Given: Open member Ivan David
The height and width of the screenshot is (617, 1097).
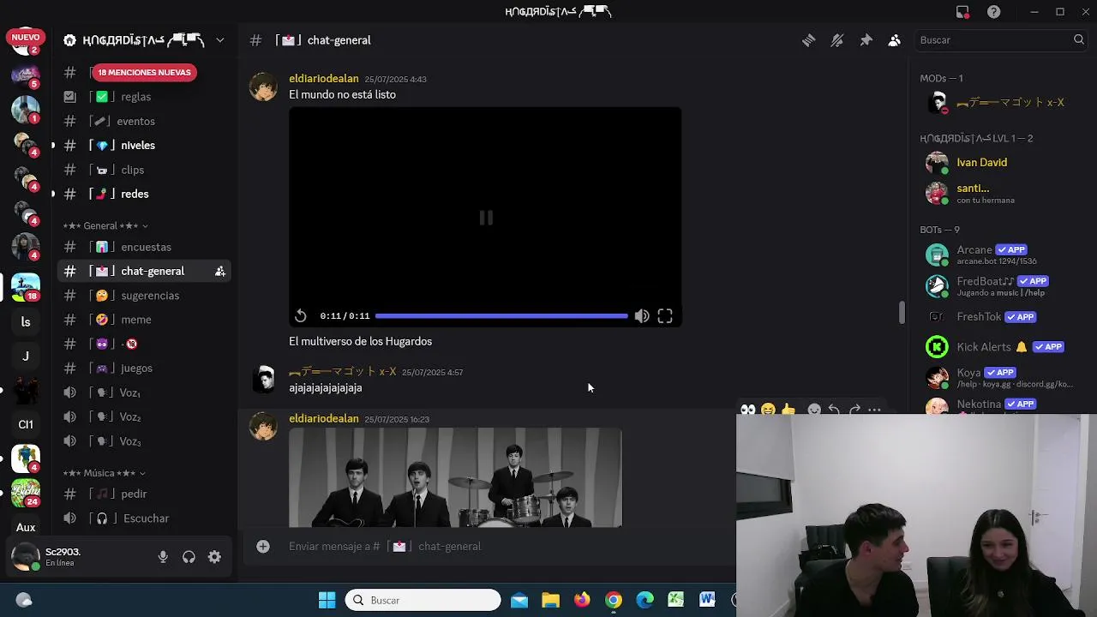Looking at the screenshot, I should click(x=996, y=163).
